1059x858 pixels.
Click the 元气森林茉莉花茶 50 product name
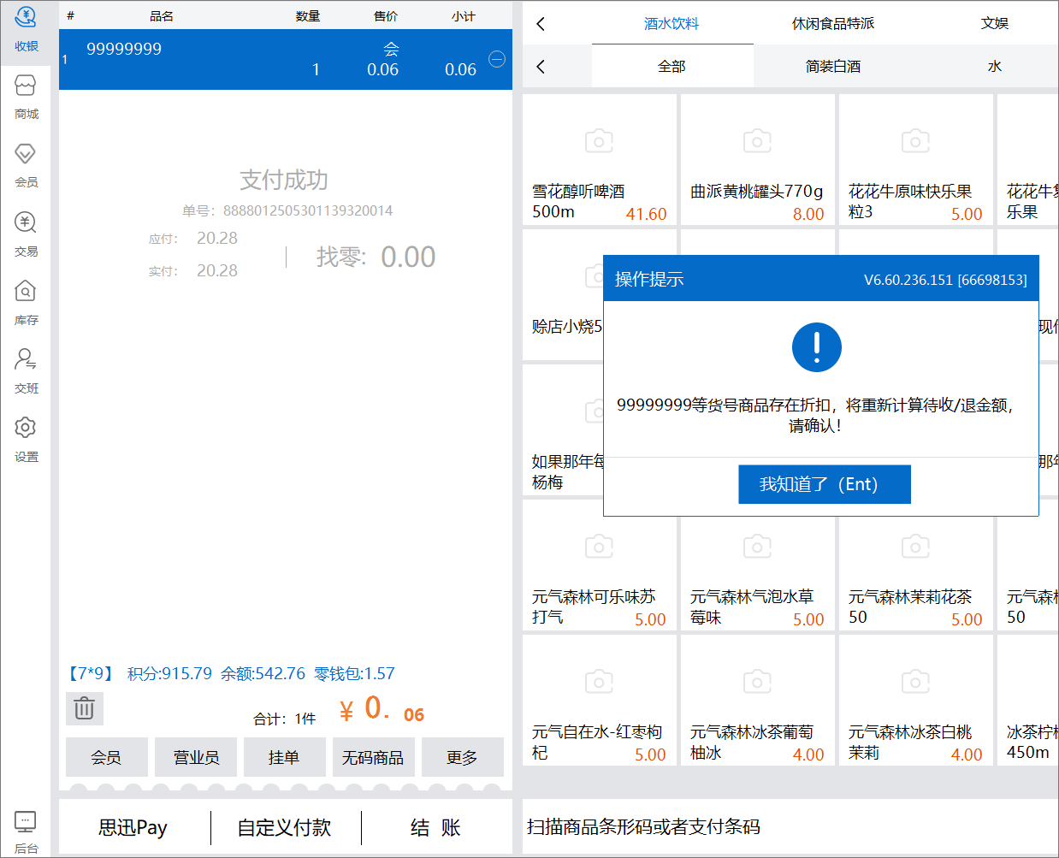910,607
